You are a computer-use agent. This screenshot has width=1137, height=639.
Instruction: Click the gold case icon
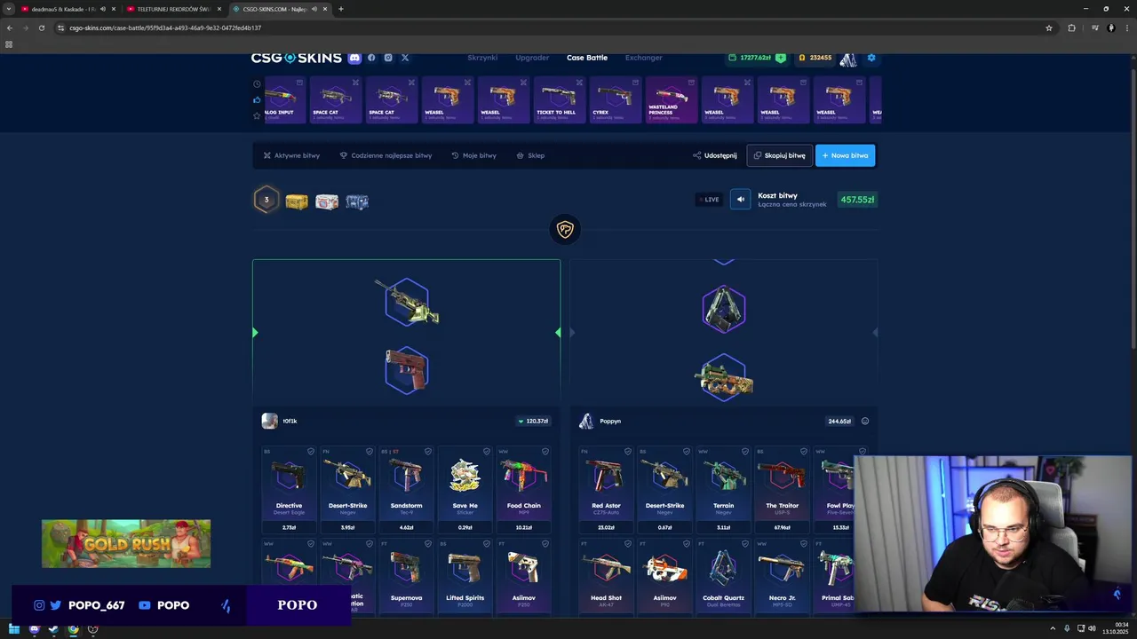click(297, 202)
